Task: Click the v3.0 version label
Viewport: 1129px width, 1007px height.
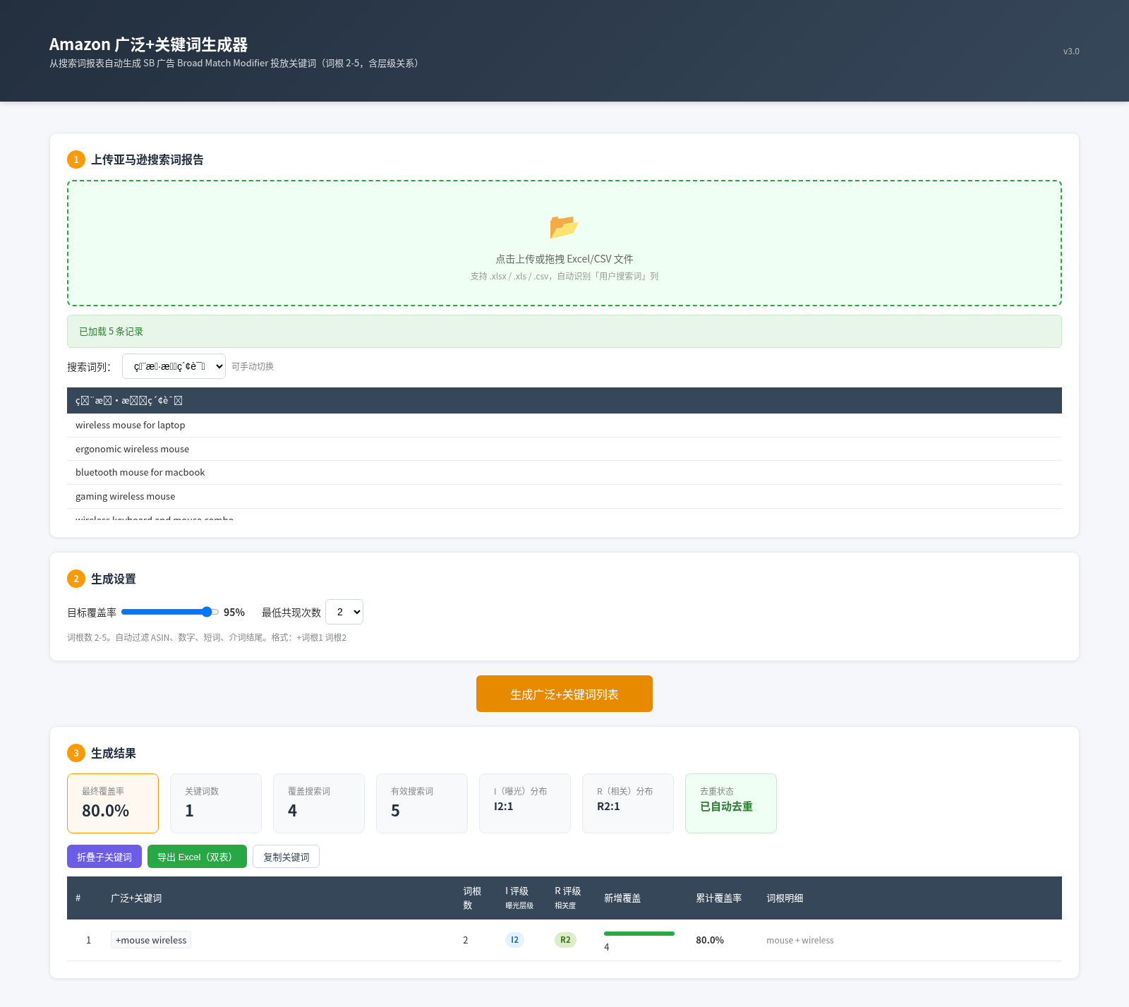Action: pyautogui.click(x=1071, y=51)
